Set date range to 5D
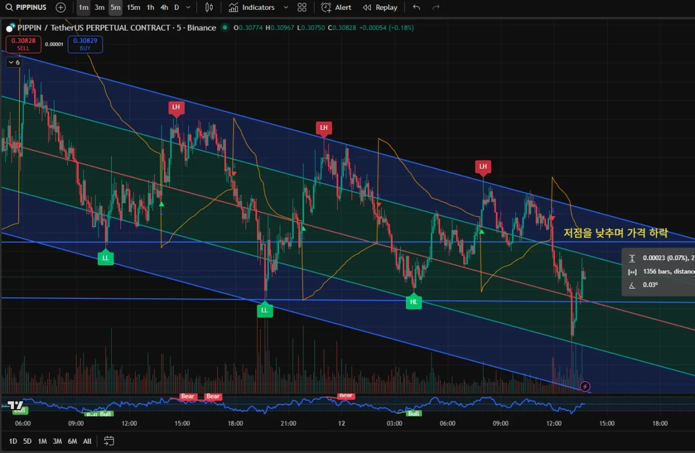The width and height of the screenshot is (695, 453). [x=27, y=441]
